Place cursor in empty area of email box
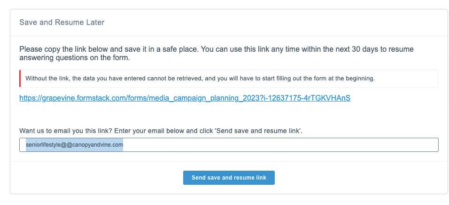This screenshot has height=205, width=449. coord(282,145)
